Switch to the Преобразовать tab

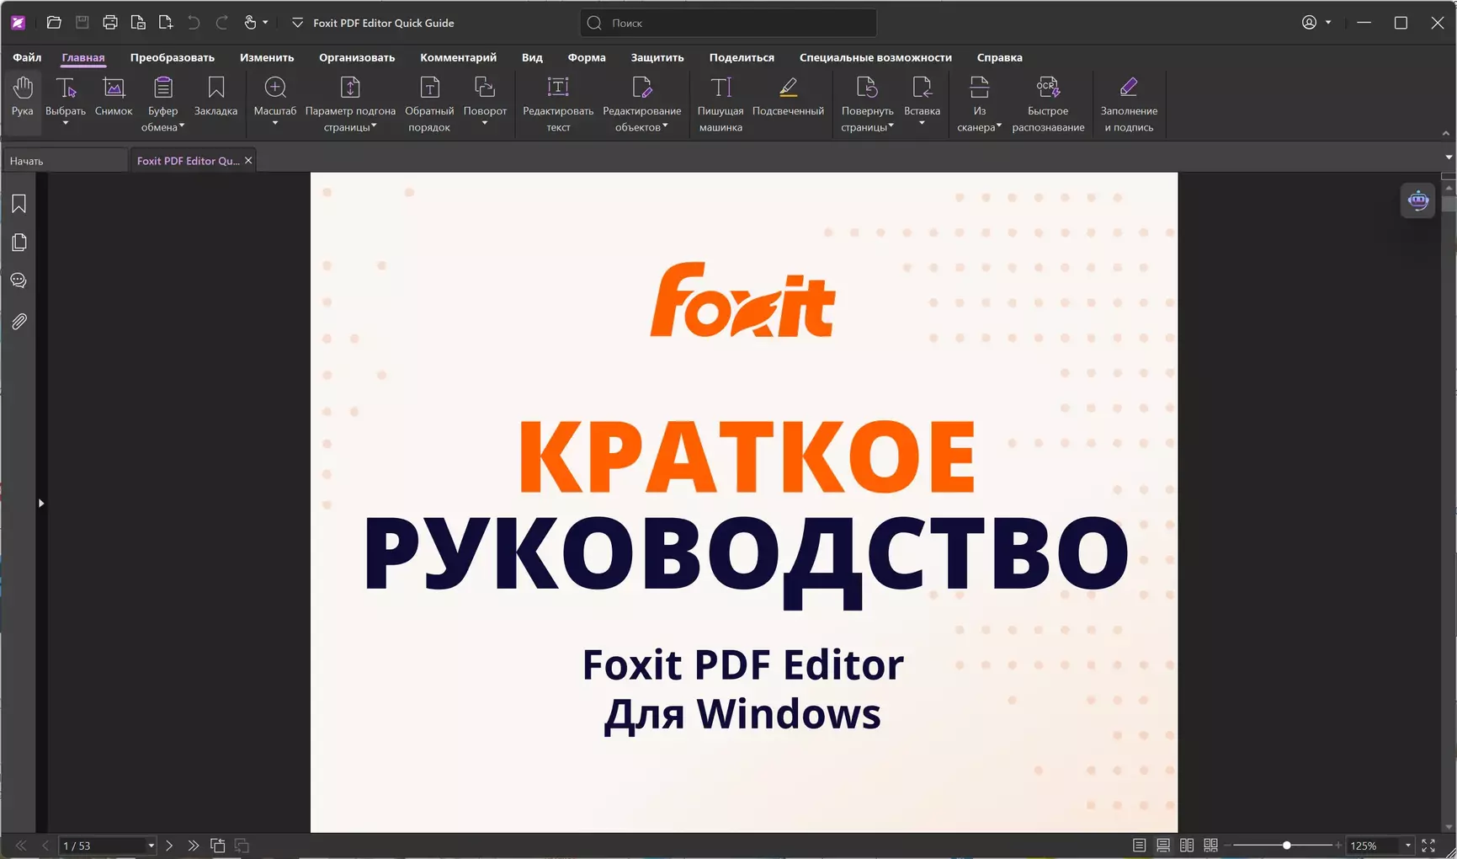tap(173, 57)
